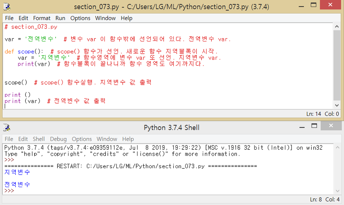Image resolution: width=344 pixels, height=205 pixels.
Task: Click the 'Ln: 14' editor status entry
Action: 313,114
